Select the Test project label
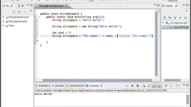191x107 pixels. coord(12,26)
